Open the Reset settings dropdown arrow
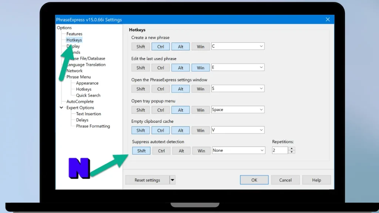379x213 pixels. tap(172, 180)
